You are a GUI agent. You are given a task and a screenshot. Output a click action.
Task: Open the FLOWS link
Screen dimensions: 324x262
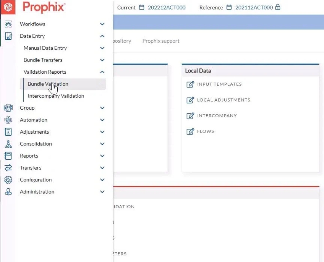(205, 131)
